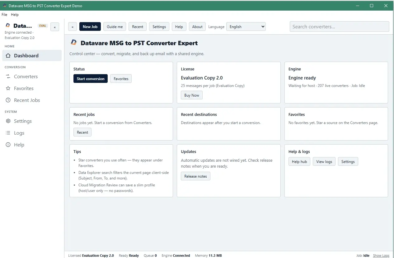Click the "Engine Connected" status bar entry
Screen dimensions: 394x258
(176, 256)
